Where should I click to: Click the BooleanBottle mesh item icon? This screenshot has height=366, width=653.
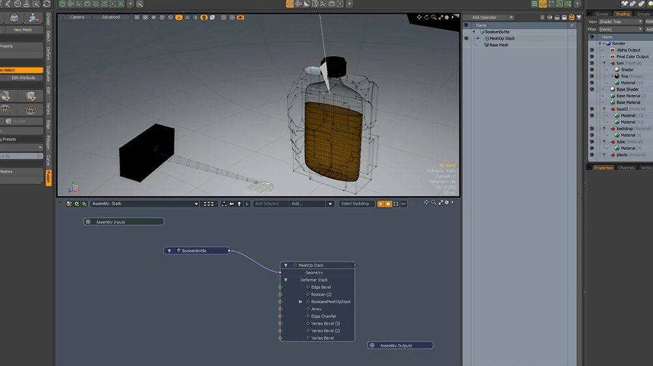coord(482,31)
